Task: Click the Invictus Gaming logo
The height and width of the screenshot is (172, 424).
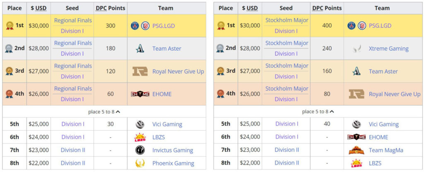Action: tap(140, 150)
